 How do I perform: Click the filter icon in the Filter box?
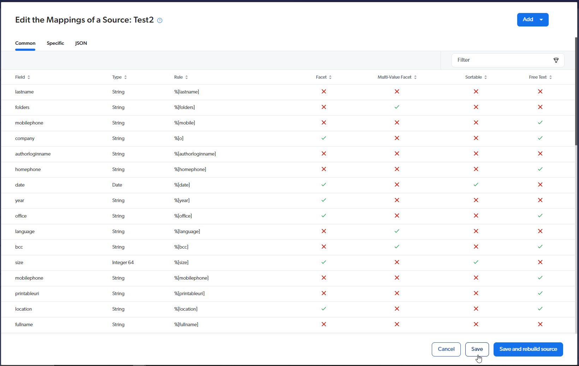coord(556,60)
